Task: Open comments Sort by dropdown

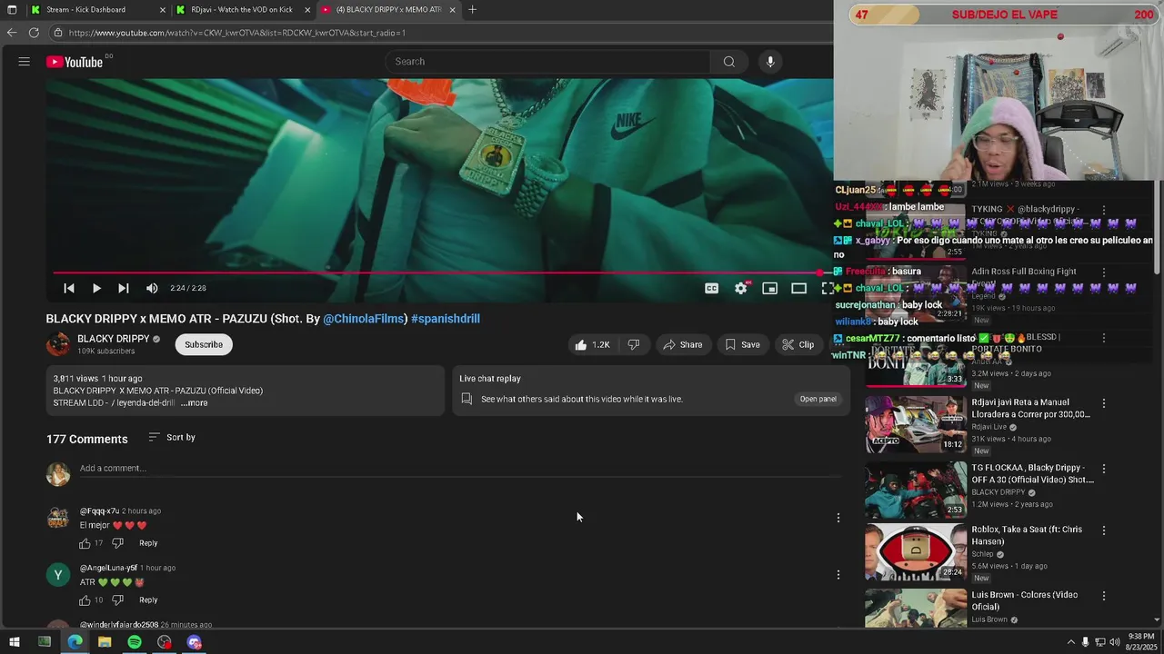Action: pos(172,437)
